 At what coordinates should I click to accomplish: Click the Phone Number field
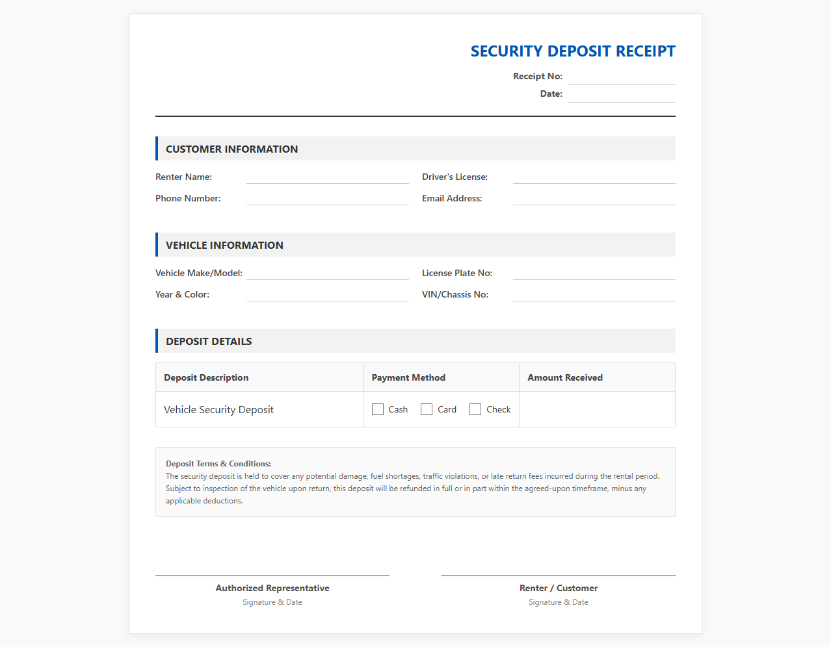328,198
